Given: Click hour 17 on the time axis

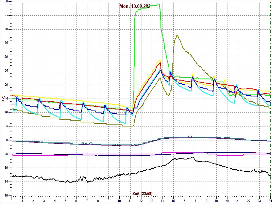Looking at the screenshot, I should pyautogui.click(x=195, y=200).
